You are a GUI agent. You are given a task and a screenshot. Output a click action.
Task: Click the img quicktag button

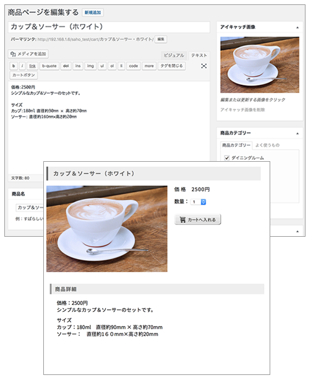90,66
